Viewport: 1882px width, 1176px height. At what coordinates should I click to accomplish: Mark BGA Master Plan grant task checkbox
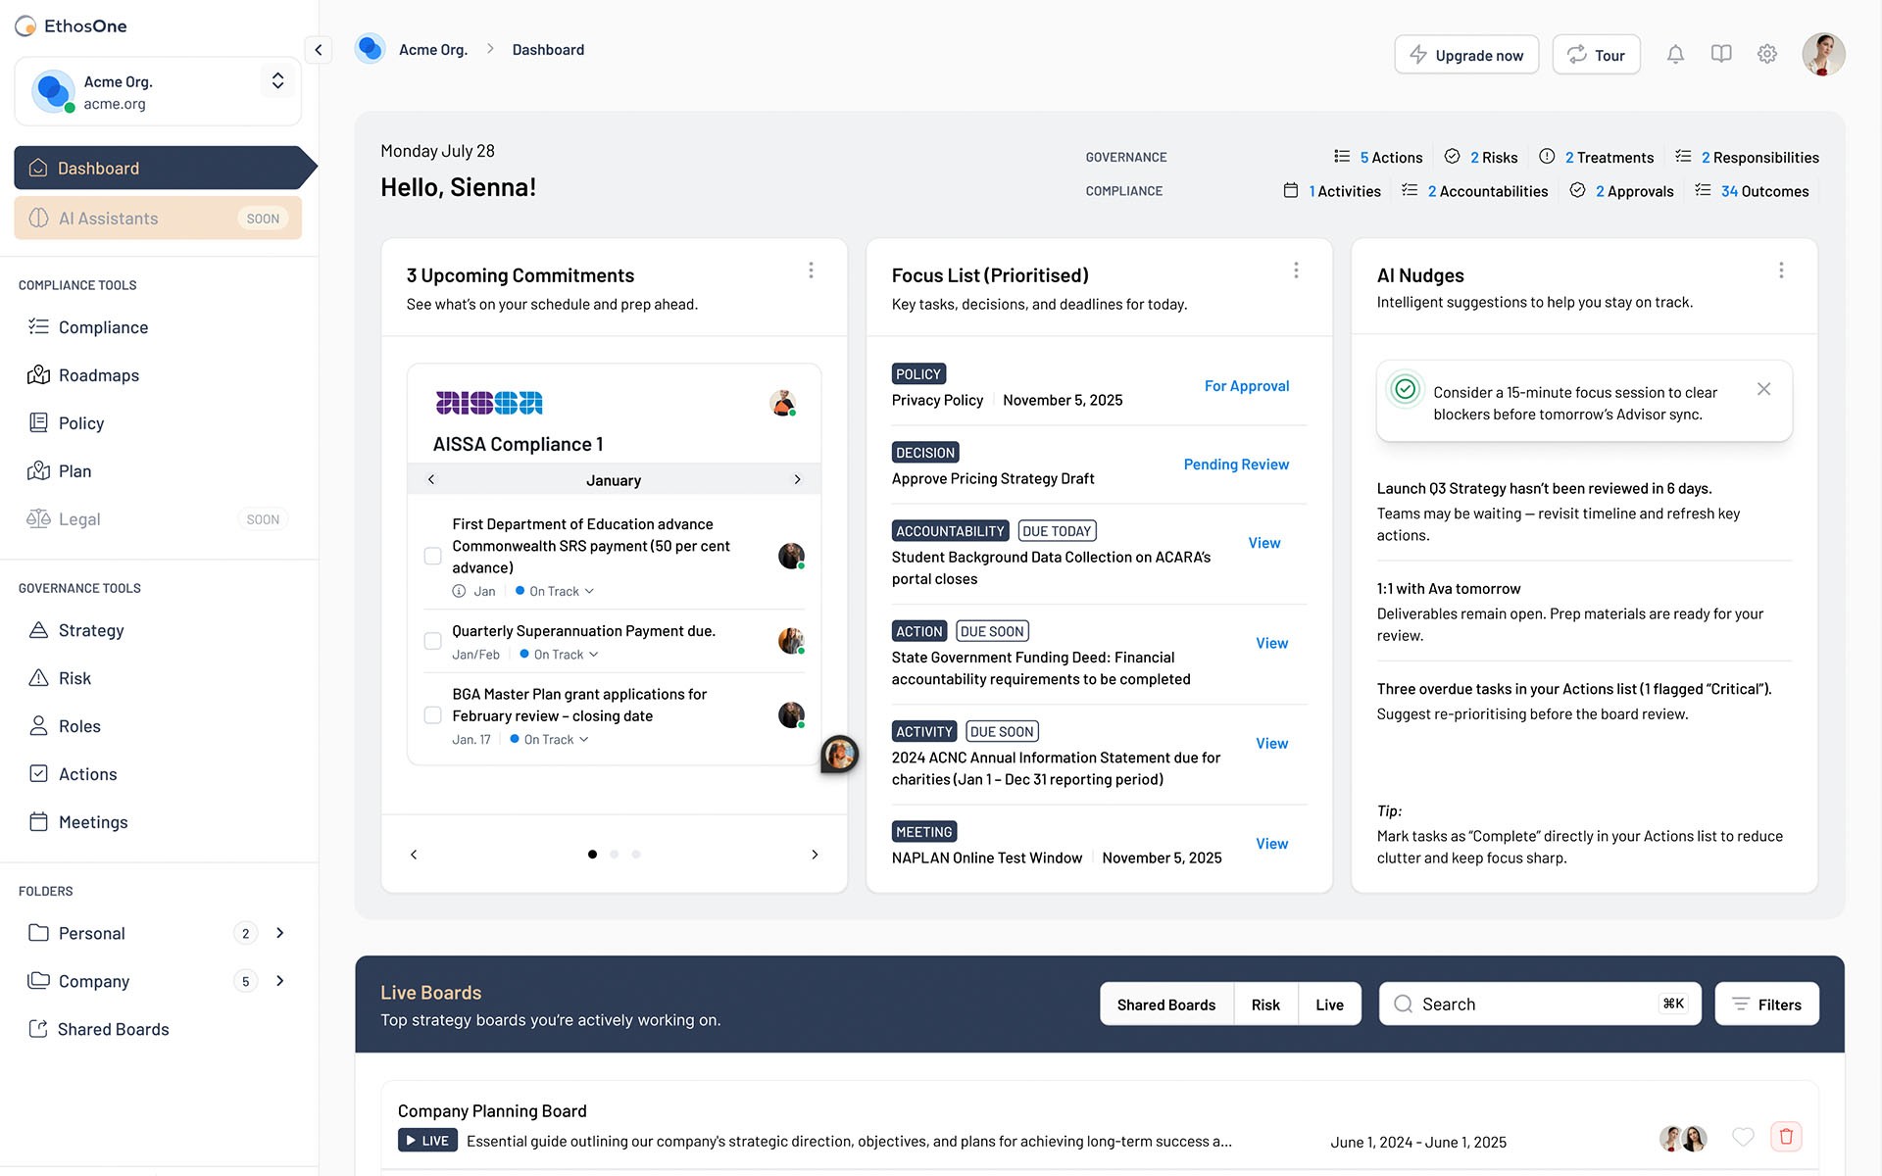(432, 715)
